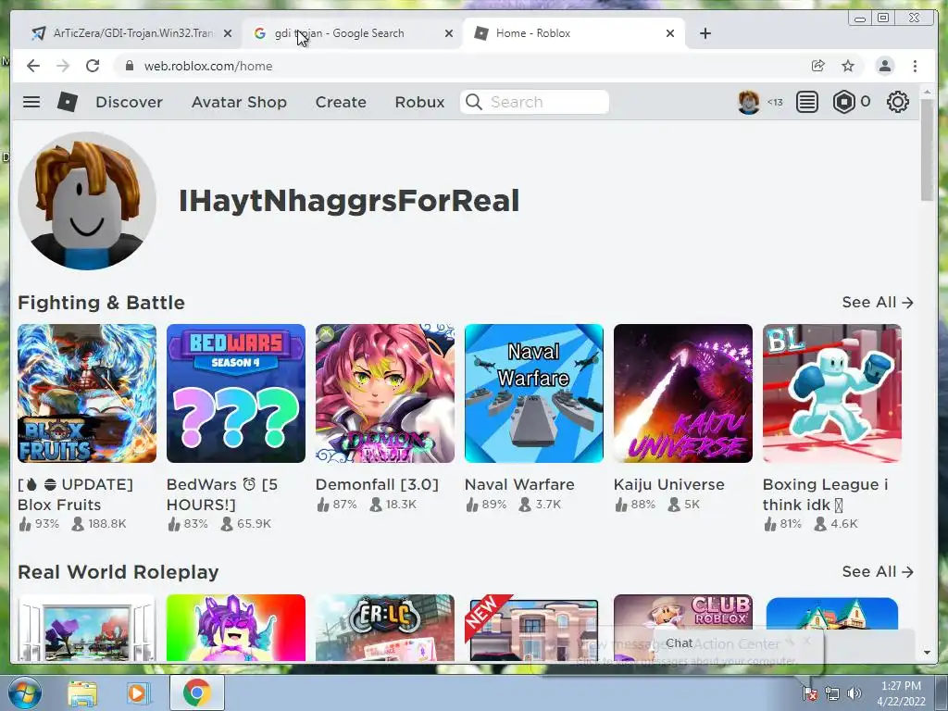Viewport: 948px width, 711px height.
Task: Open the volume speaker tray icon
Action: tap(854, 693)
